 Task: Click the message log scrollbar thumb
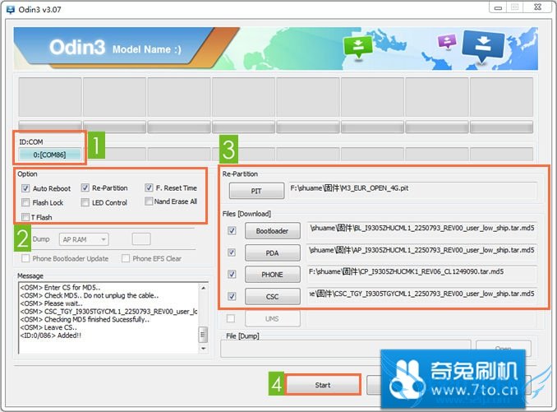coord(203,334)
